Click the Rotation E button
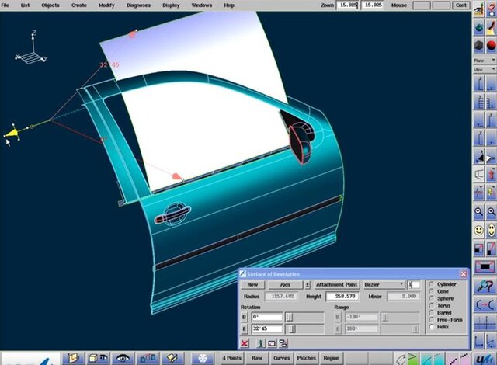This screenshot has width=497, height=365. tap(244, 328)
